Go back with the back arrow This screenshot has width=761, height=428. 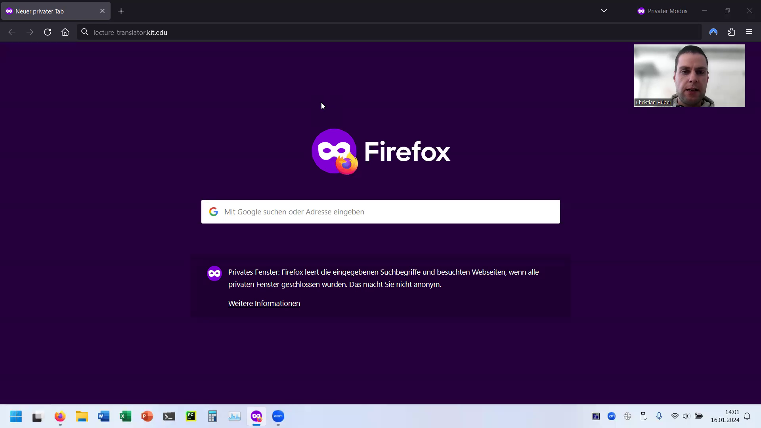click(12, 32)
